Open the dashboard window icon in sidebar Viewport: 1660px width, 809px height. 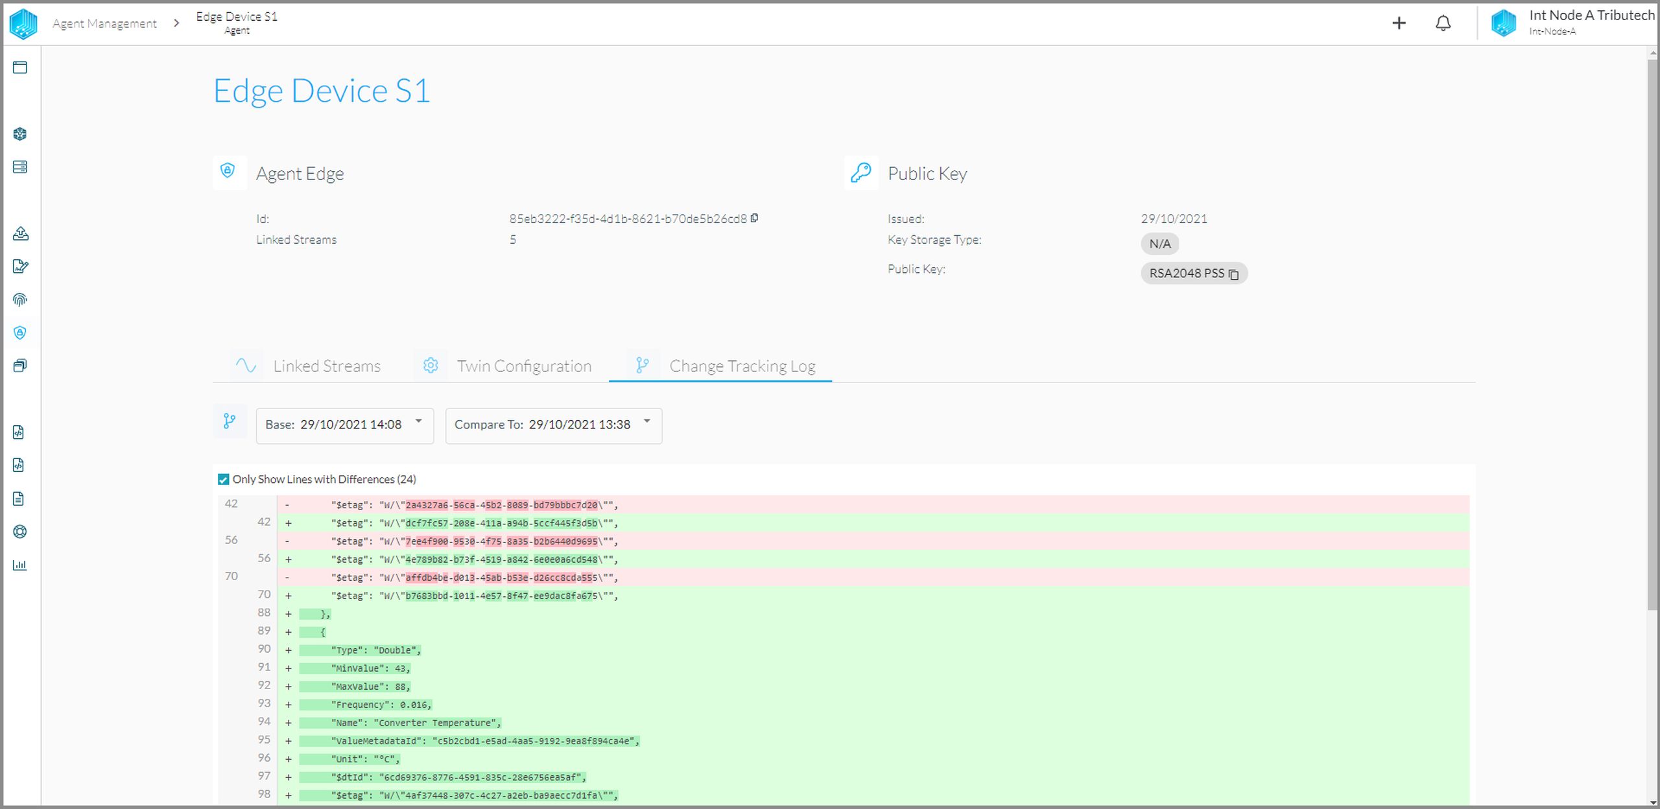click(20, 67)
